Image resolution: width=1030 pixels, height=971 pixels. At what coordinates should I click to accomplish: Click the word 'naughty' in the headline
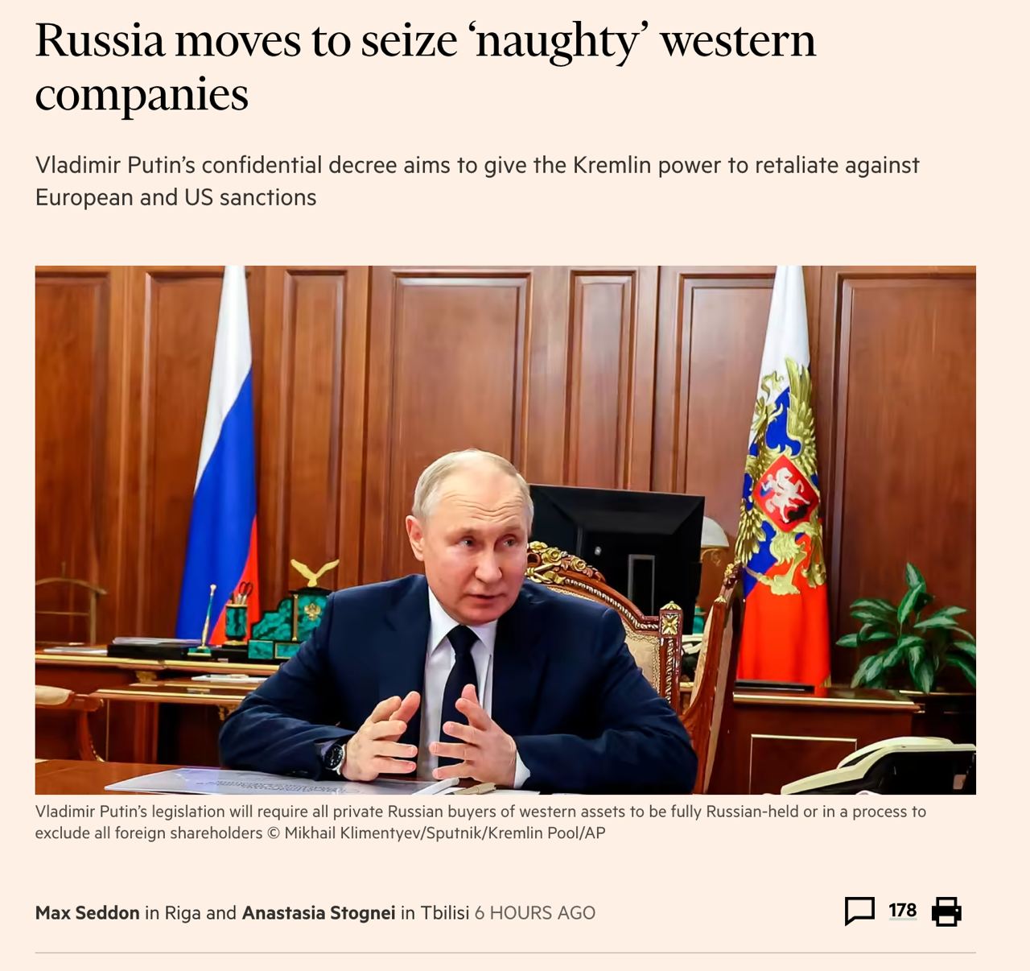[x=563, y=42]
